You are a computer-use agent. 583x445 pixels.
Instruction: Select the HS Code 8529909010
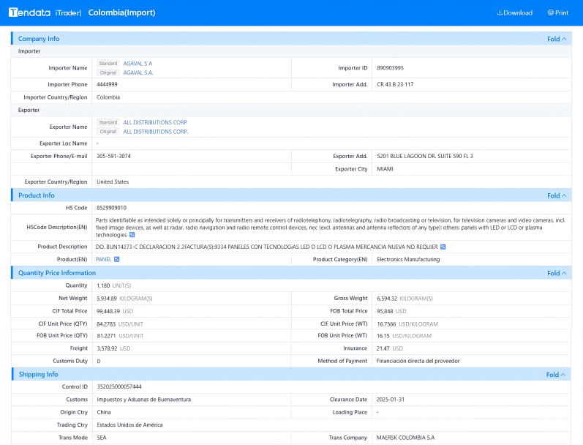(111, 208)
